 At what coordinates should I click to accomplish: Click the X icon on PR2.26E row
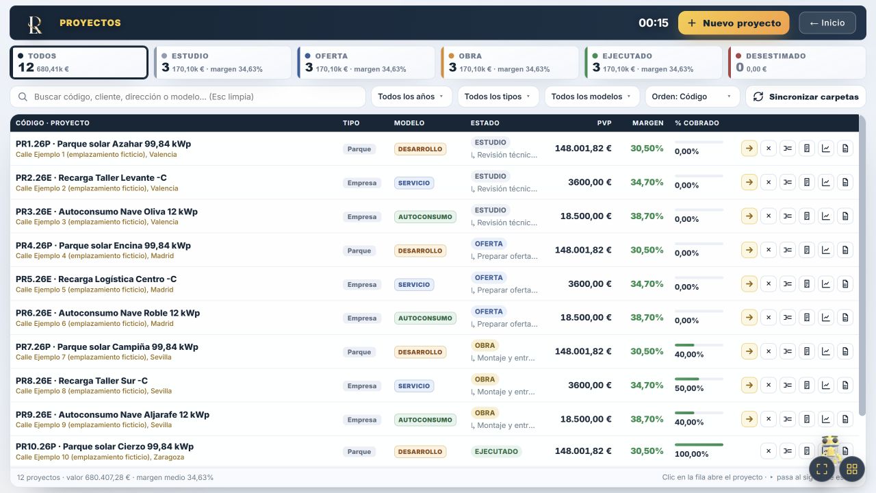[769, 182]
